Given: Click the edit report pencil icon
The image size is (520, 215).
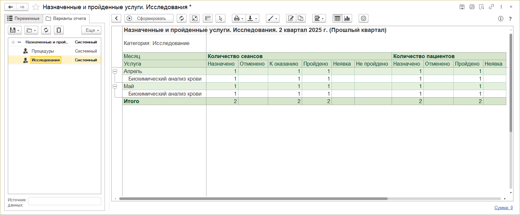Looking at the screenshot, I should [x=291, y=19].
